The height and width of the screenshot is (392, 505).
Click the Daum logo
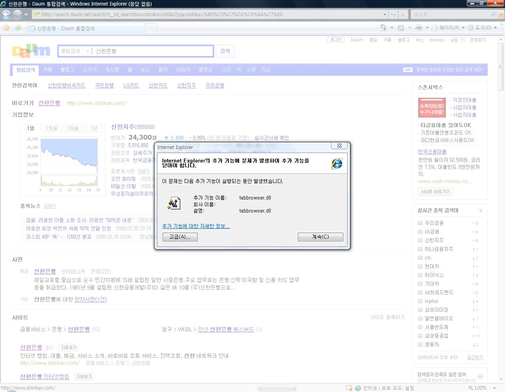tap(31, 51)
